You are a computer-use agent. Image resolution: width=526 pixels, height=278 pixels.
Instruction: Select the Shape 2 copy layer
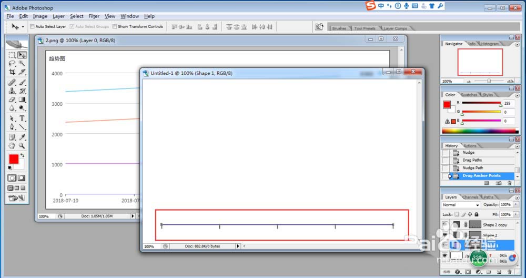click(495, 225)
